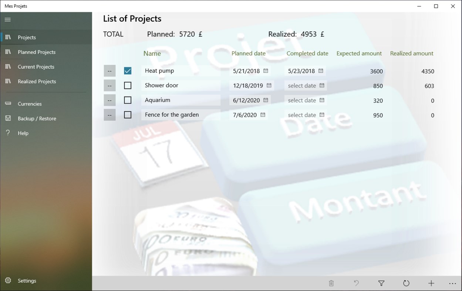Viewport: 462px width, 291px height.
Task: Click the delete (trash) icon in bottom toolbar
Action: tap(331, 283)
